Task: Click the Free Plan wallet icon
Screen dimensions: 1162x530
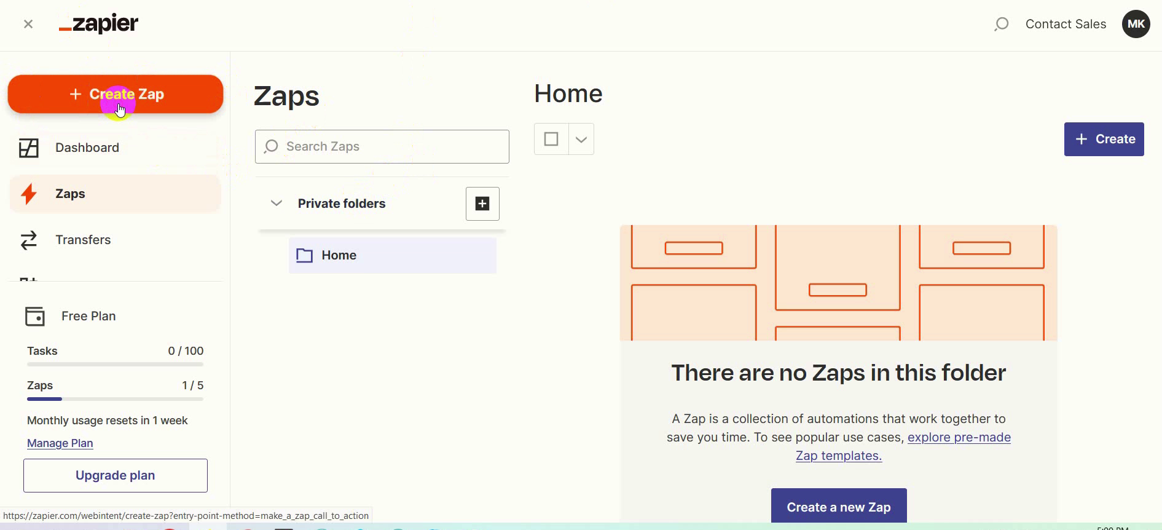Action: click(35, 316)
